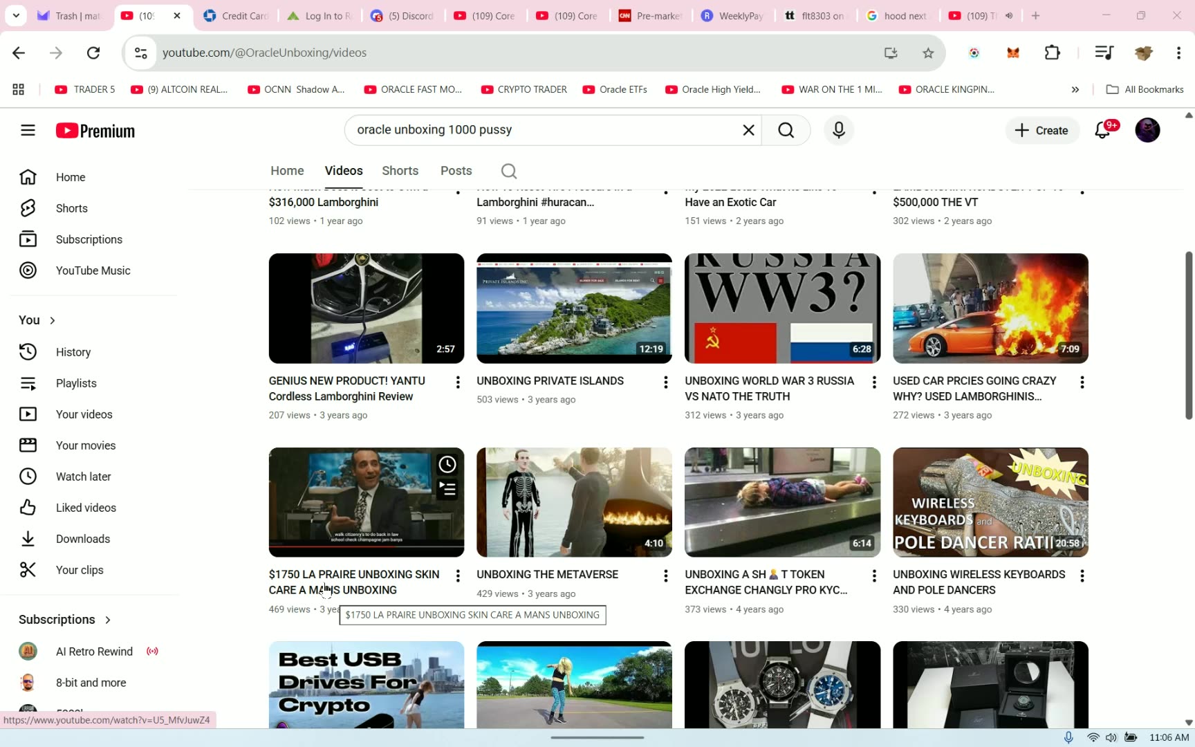The image size is (1195, 747).
Task: Open Shorts in the sidebar
Action: click(71, 208)
